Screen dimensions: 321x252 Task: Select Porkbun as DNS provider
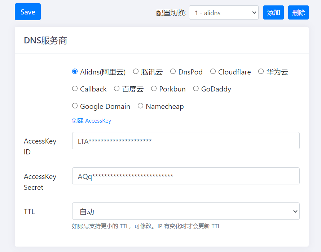click(154, 89)
